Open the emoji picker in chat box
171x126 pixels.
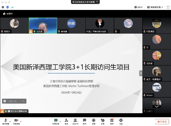(x=5, y=101)
